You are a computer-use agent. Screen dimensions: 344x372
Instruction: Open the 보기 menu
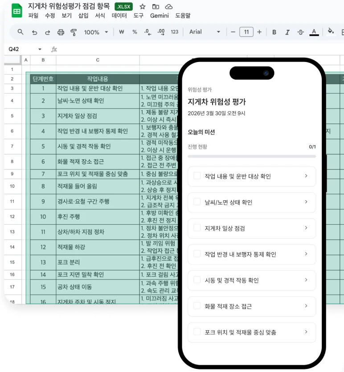point(67,16)
